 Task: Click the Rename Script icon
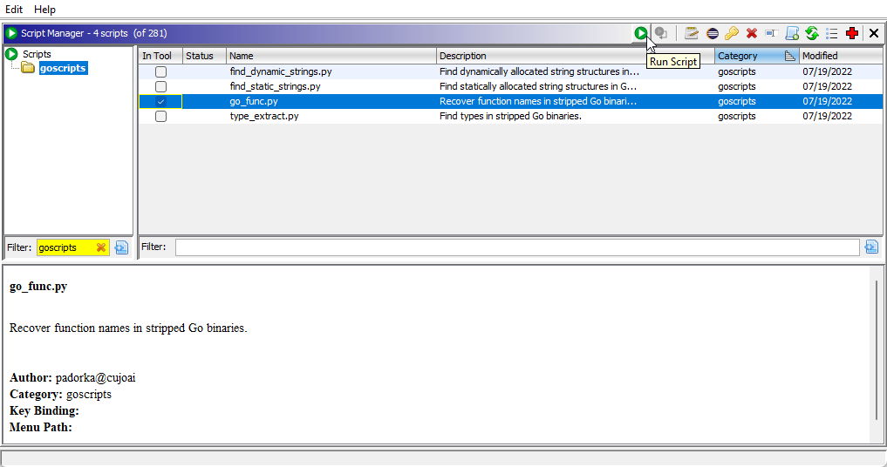(771, 33)
